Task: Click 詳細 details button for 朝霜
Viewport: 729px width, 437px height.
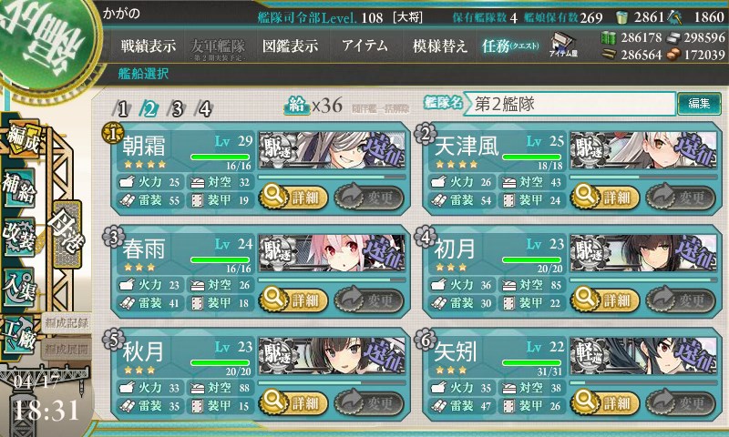Action: tap(293, 197)
